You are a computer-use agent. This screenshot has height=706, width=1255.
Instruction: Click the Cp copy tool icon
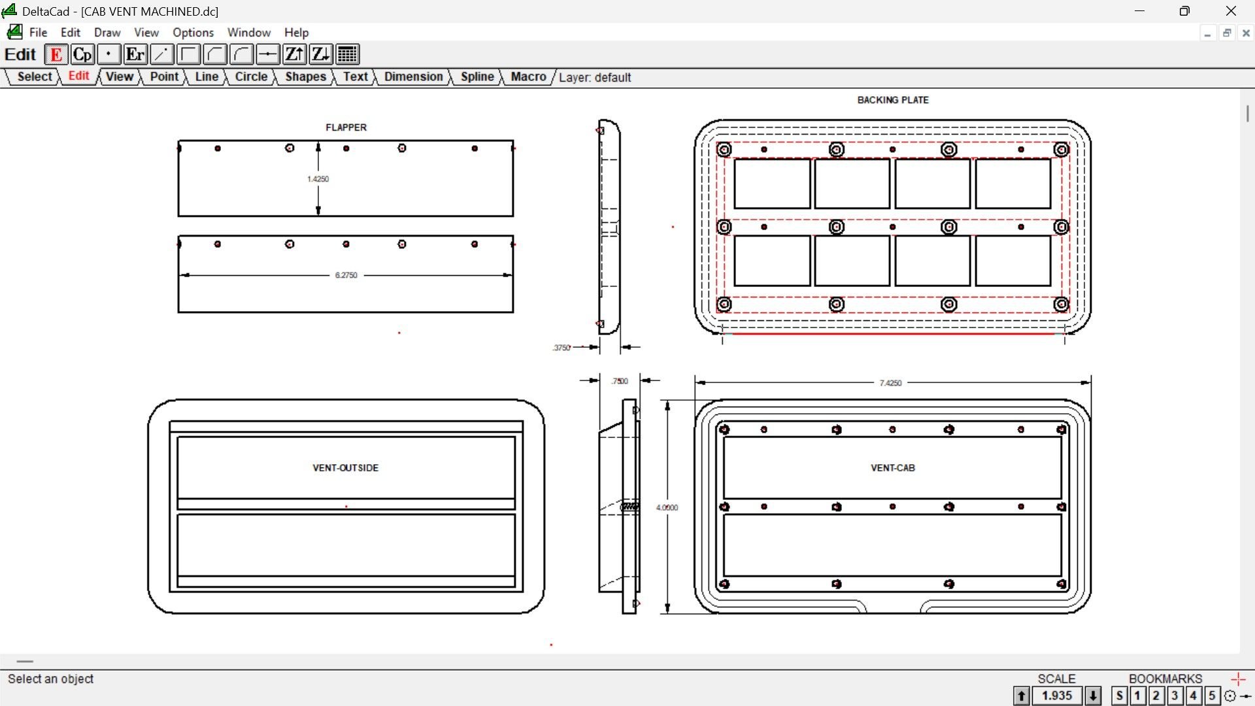82,54
